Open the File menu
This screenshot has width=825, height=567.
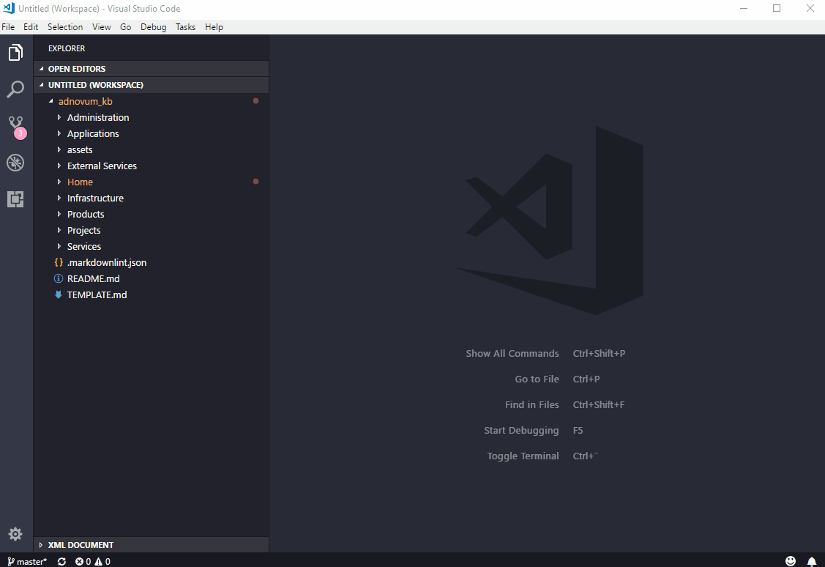(8, 27)
